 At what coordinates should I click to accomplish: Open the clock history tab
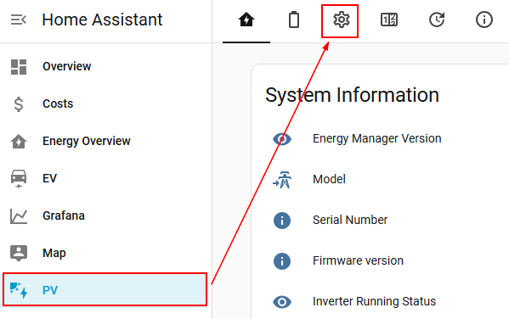437,20
